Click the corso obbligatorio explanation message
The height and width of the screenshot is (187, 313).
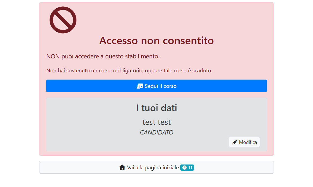pos(129,70)
